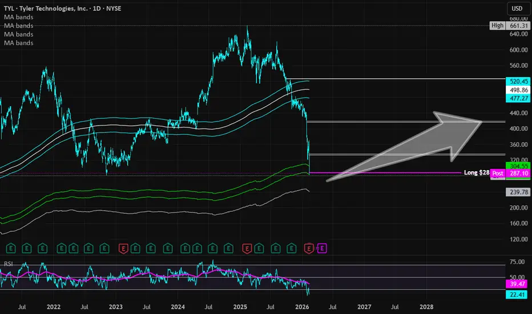Open the earnings marker for October 2024
The image size is (532, 314).
(228, 248)
